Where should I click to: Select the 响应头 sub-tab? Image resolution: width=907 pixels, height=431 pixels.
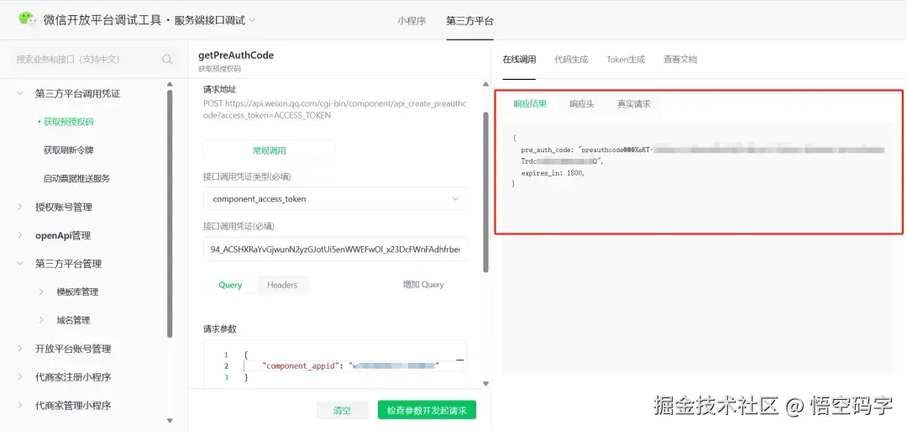[x=582, y=104]
